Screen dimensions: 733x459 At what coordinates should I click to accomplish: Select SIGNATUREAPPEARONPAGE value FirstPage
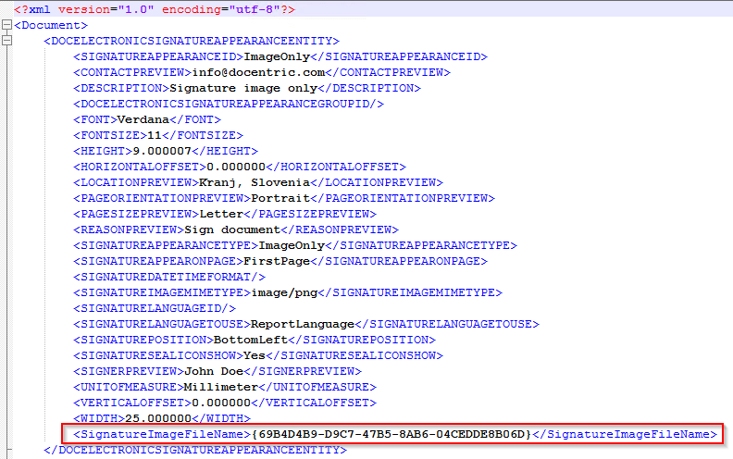pyautogui.click(x=277, y=261)
